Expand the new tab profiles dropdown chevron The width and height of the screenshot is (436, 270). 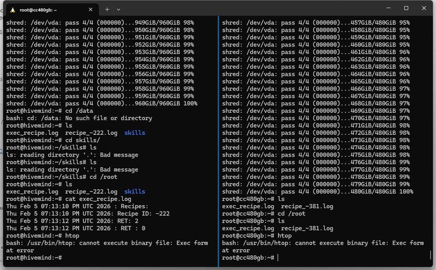119,9
